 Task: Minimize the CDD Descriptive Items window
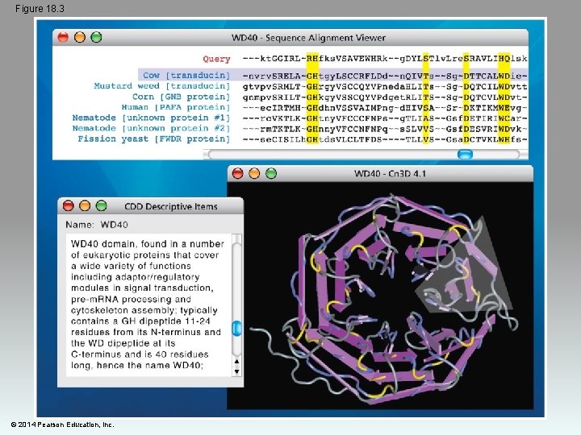pyautogui.click(x=85, y=205)
